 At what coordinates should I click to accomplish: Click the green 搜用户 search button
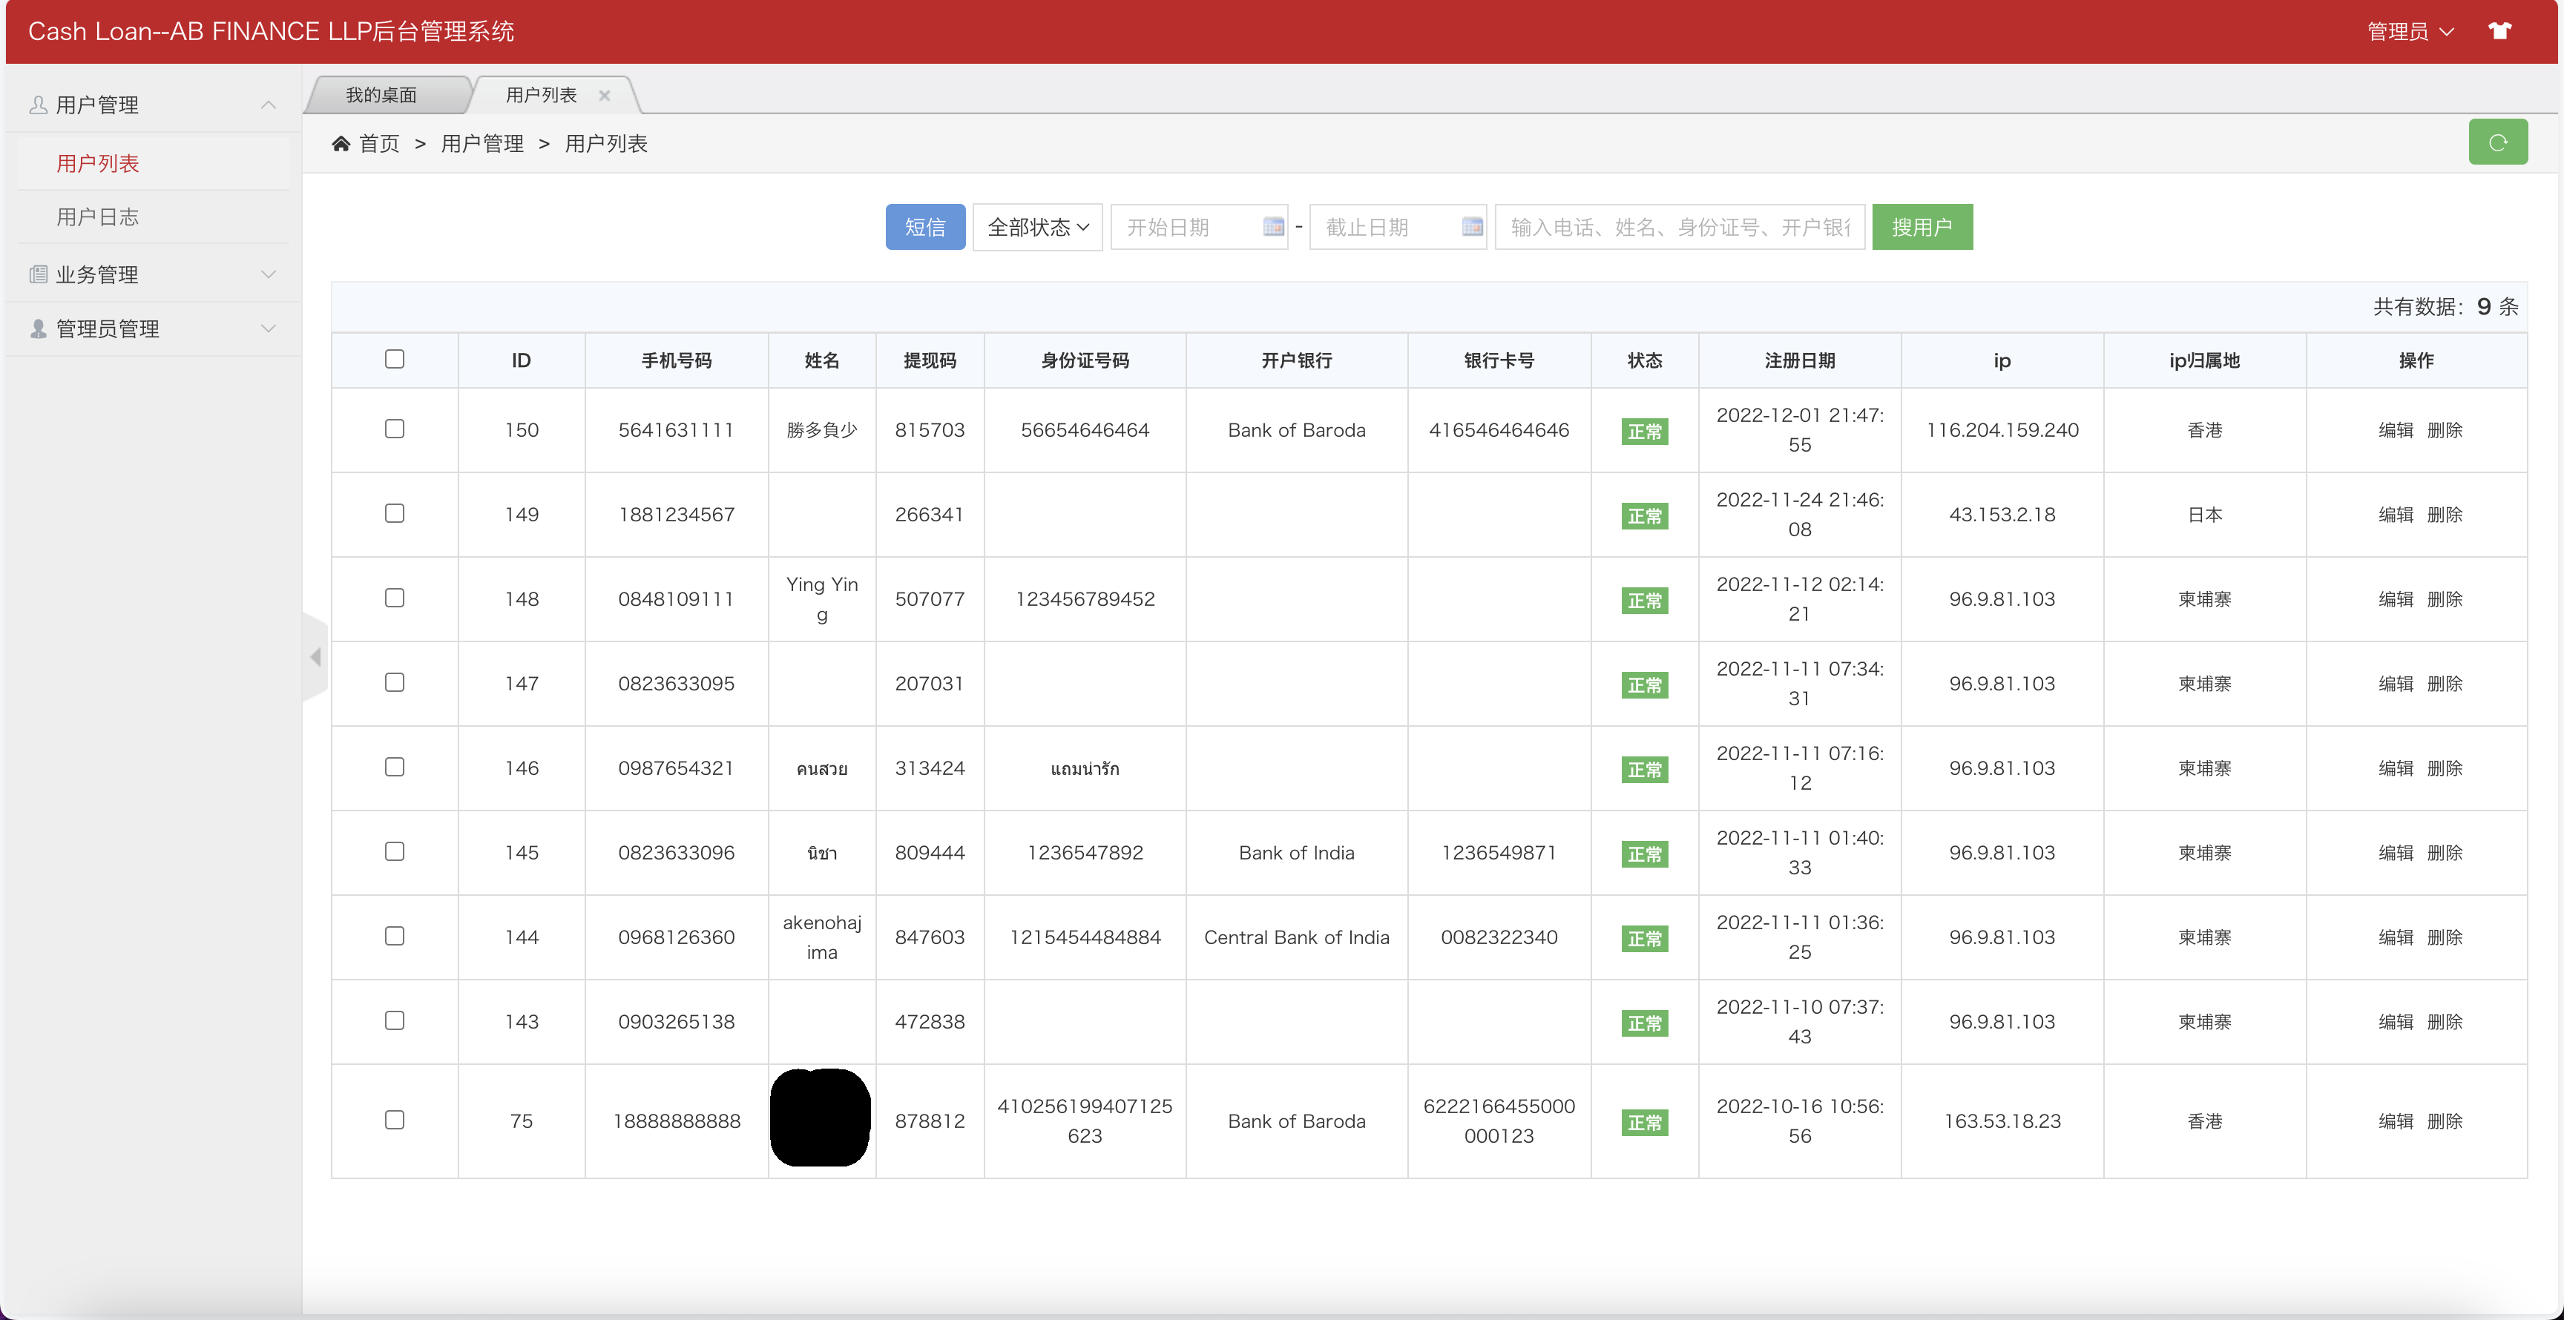pyautogui.click(x=1921, y=227)
